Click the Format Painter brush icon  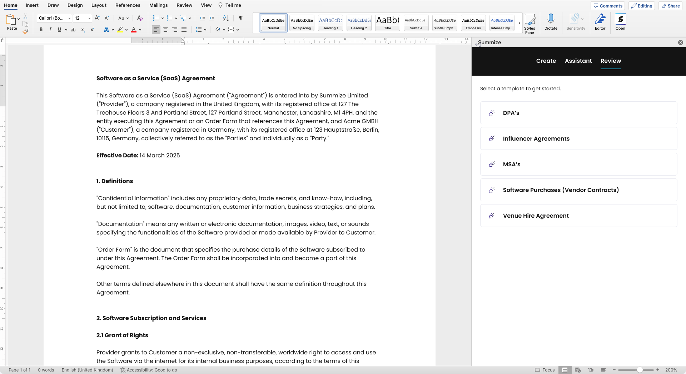[x=25, y=31]
